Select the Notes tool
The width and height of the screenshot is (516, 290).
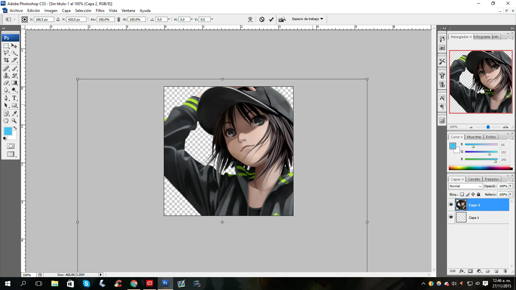coord(6,113)
